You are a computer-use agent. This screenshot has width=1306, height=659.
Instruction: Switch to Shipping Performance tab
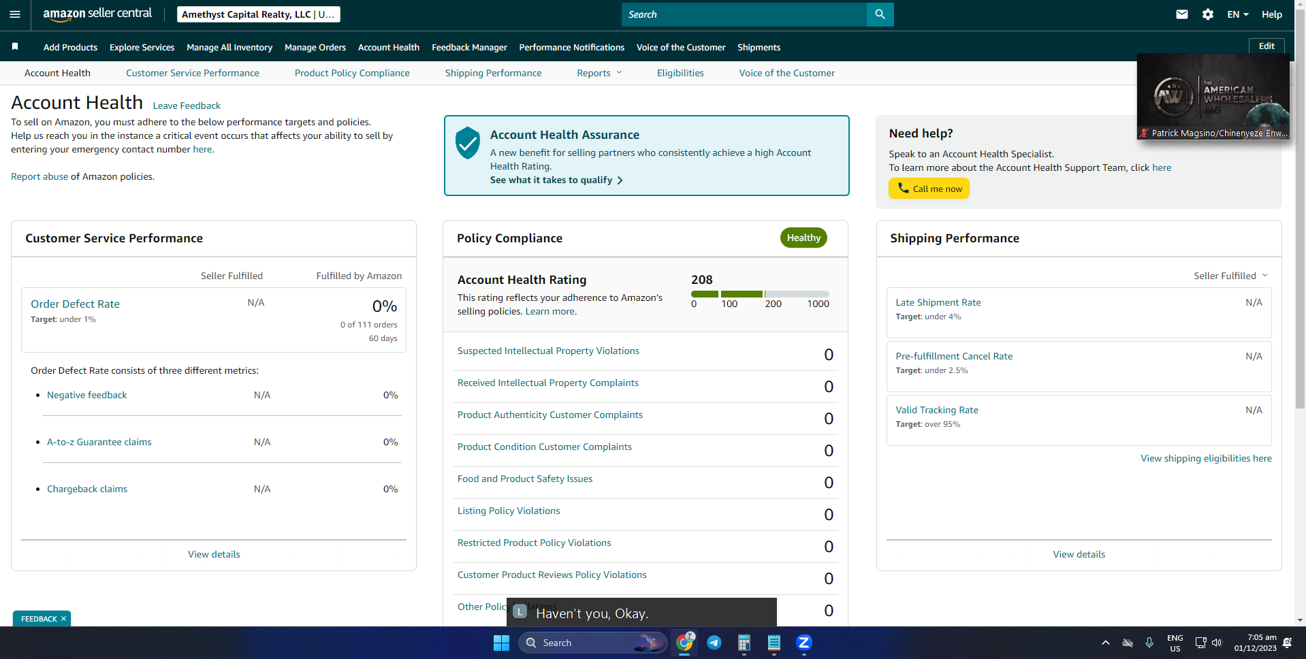494,73
